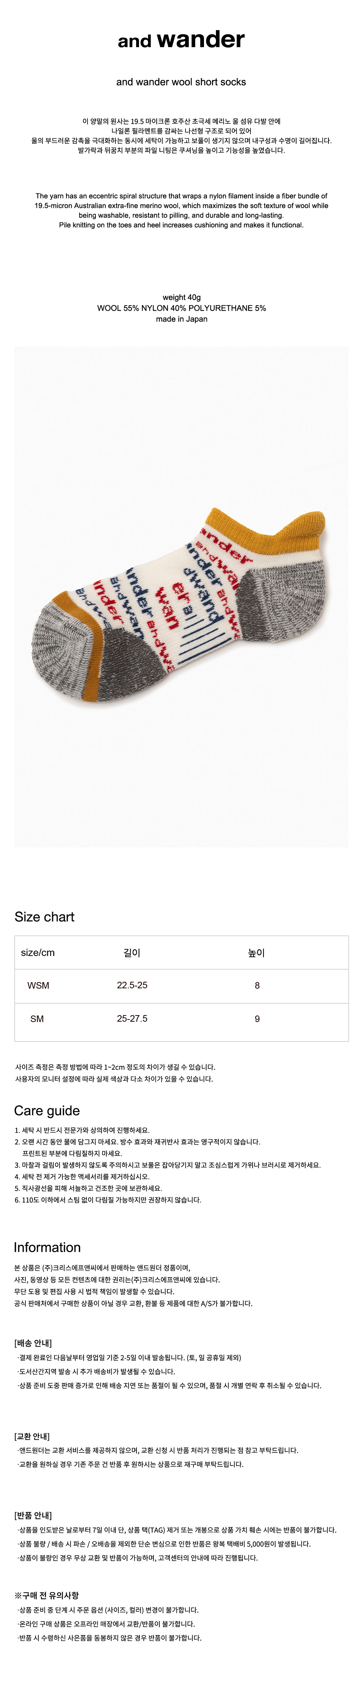The image size is (363, 1708).
Task: Click the and wander brand logo
Action: pyautogui.click(x=181, y=40)
